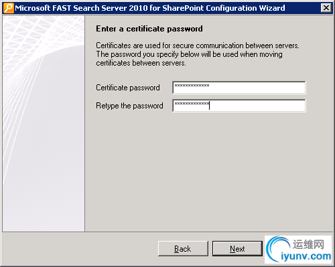This screenshot has height=267, width=335.
Task: Click the FAST Search wizard title icon
Action: 9,8
